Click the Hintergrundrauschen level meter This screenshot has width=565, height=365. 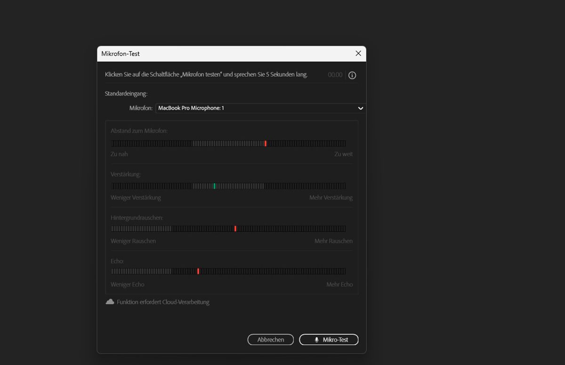228,228
